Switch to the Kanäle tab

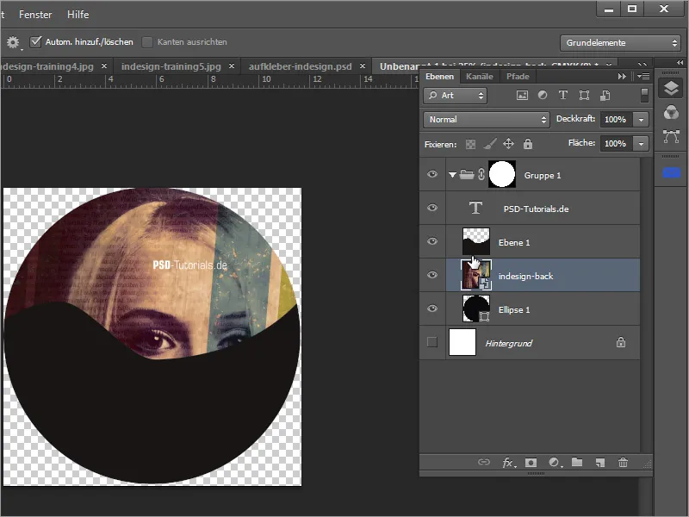[479, 76]
